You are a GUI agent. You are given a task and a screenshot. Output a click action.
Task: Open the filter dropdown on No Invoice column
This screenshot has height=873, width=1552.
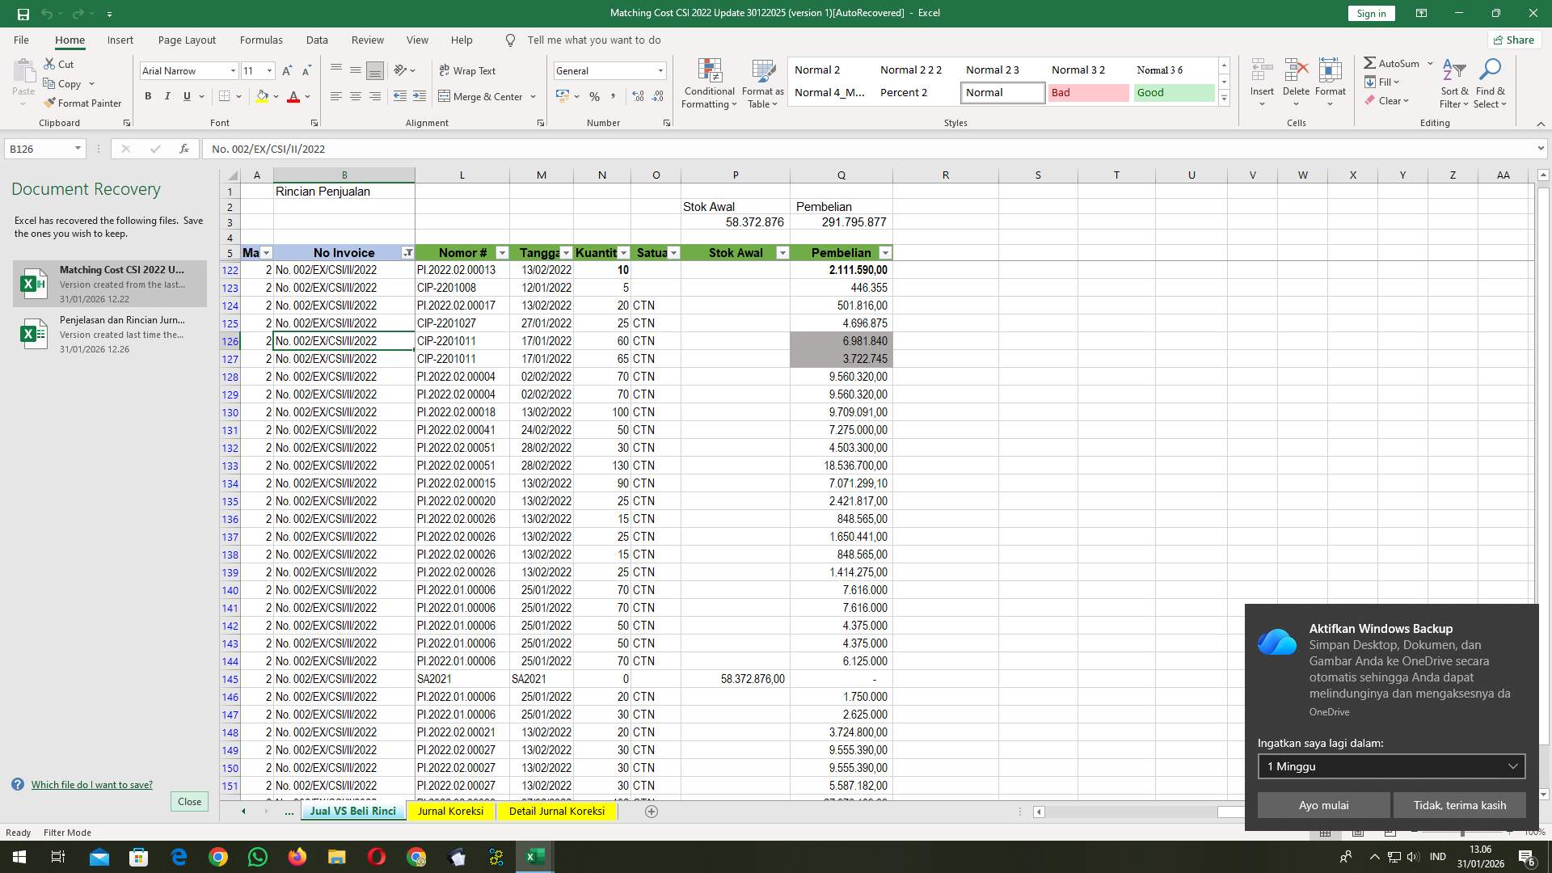408,253
